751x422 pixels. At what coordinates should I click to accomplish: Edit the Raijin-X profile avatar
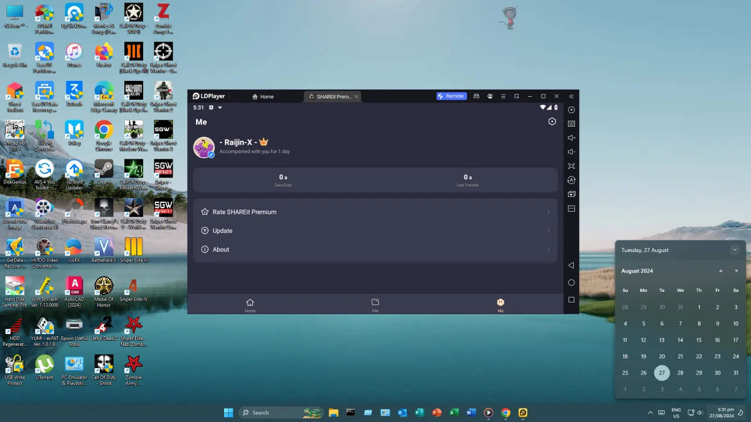point(204,148)
